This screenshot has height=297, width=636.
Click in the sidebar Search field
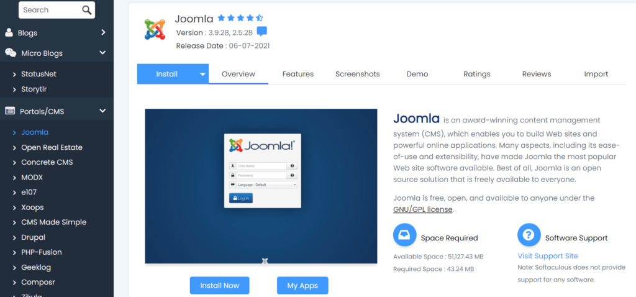(x=57, y=10)
